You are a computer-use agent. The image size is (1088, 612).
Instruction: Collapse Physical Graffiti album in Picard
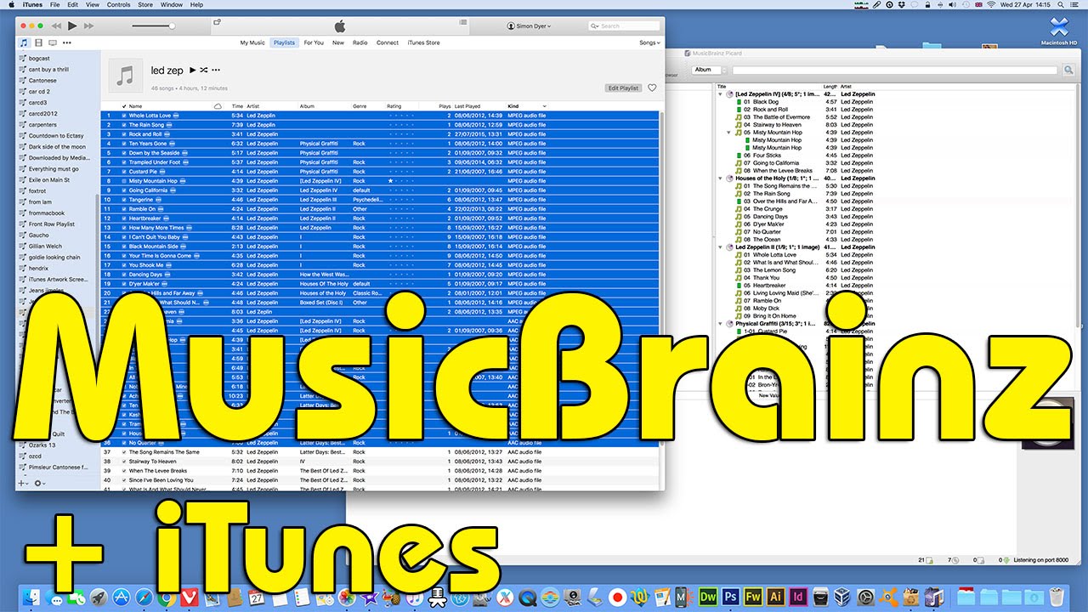click(x=721, y=324)
